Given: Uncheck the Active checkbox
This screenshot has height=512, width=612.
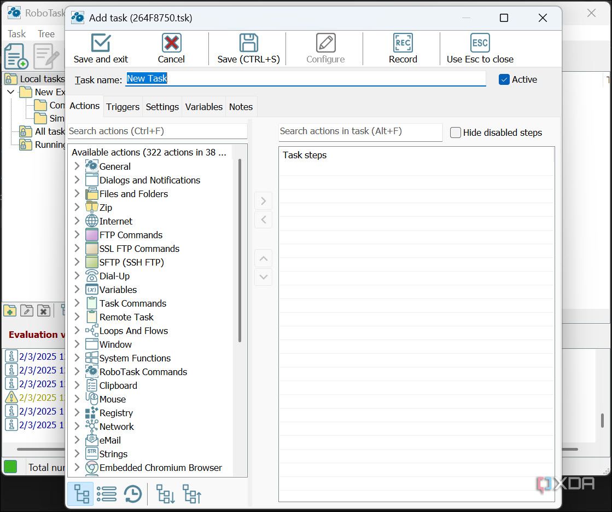Looking at the screenshot, I should click(x=504, y=80).
